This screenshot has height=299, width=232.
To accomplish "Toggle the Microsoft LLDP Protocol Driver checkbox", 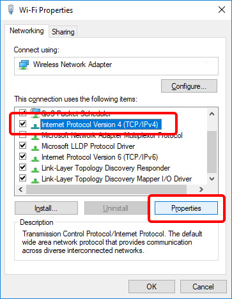I will (22, 146).
